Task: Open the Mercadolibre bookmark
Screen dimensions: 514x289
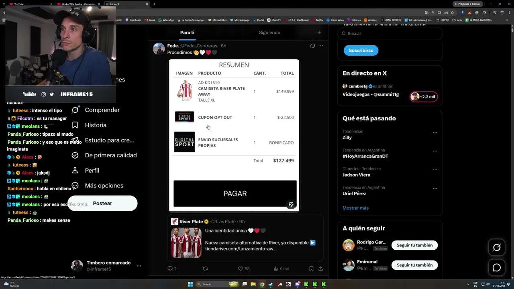Action: 217,20
